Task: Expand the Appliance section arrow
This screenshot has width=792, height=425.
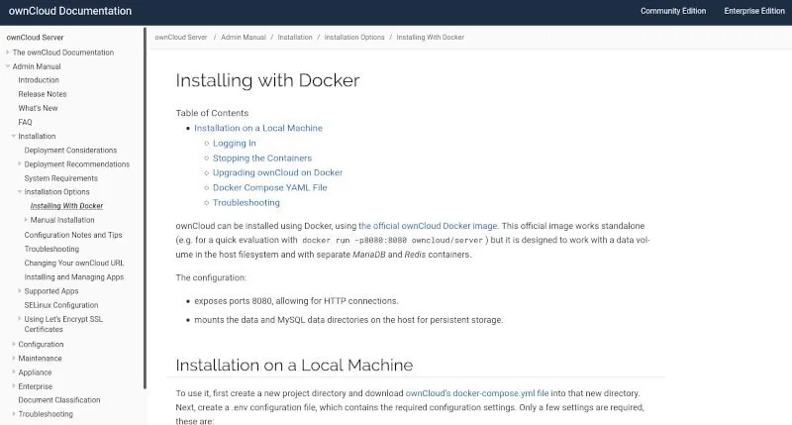Action: (14, 372)
